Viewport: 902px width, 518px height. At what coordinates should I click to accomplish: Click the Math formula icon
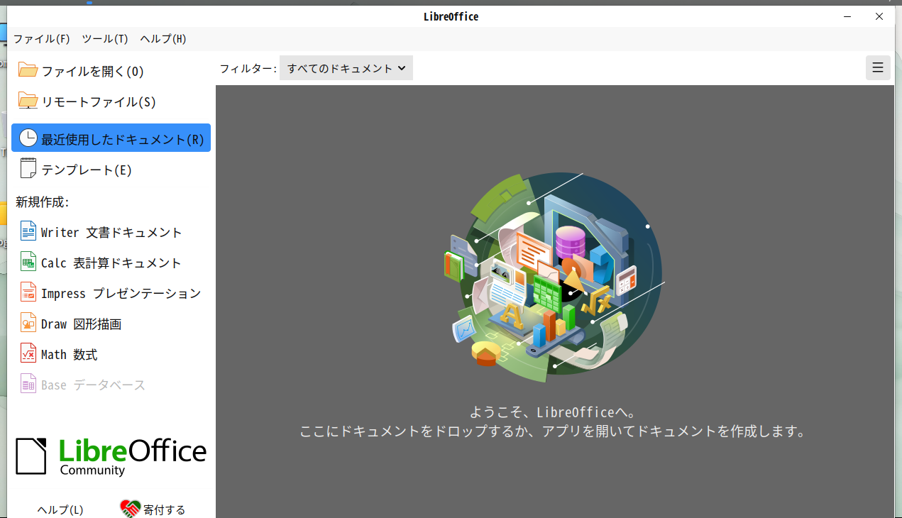click(28, 353)
